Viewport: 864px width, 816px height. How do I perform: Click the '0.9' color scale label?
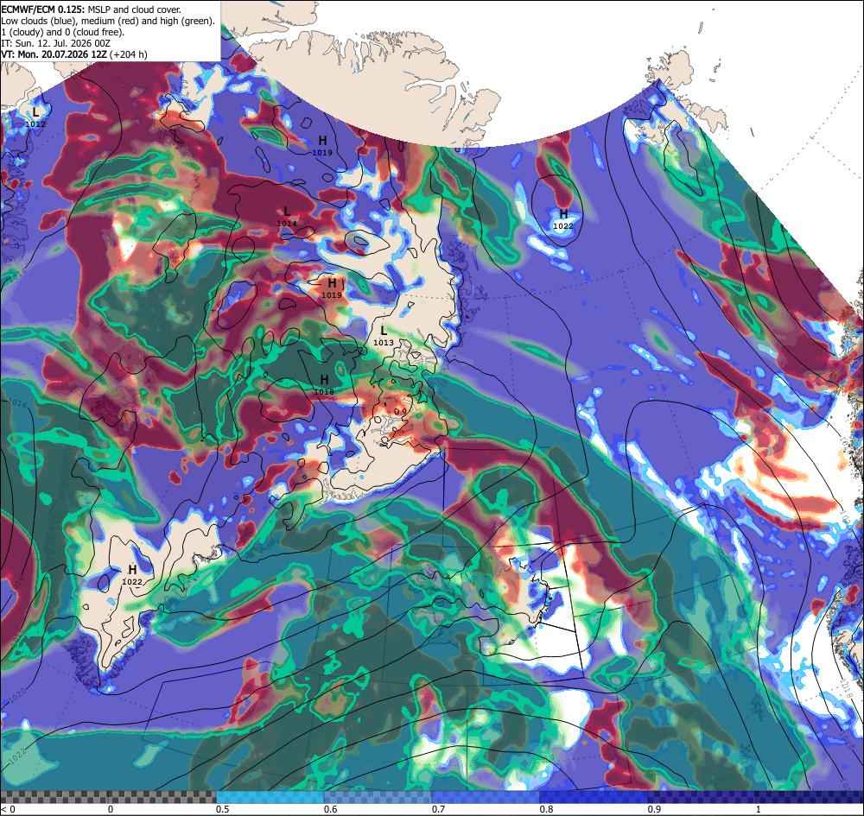(655, 809)
